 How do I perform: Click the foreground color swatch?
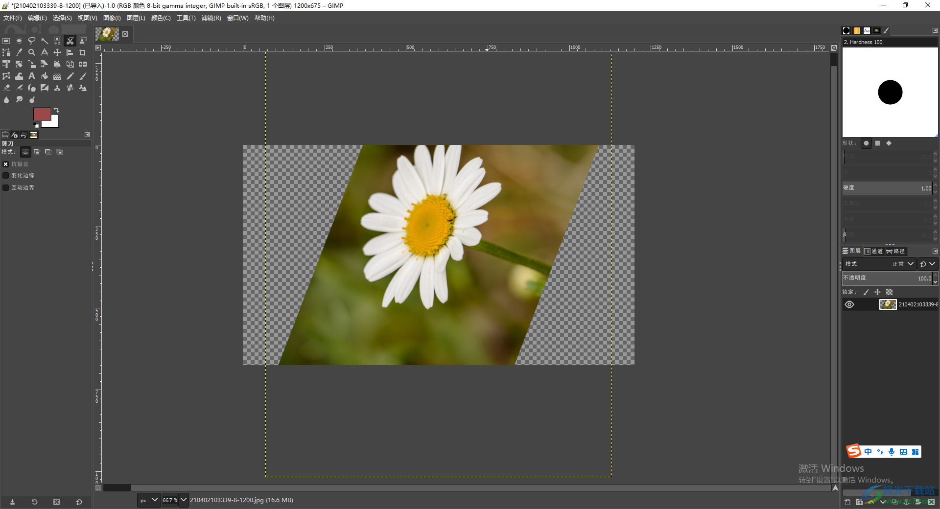tap(41, 114)
